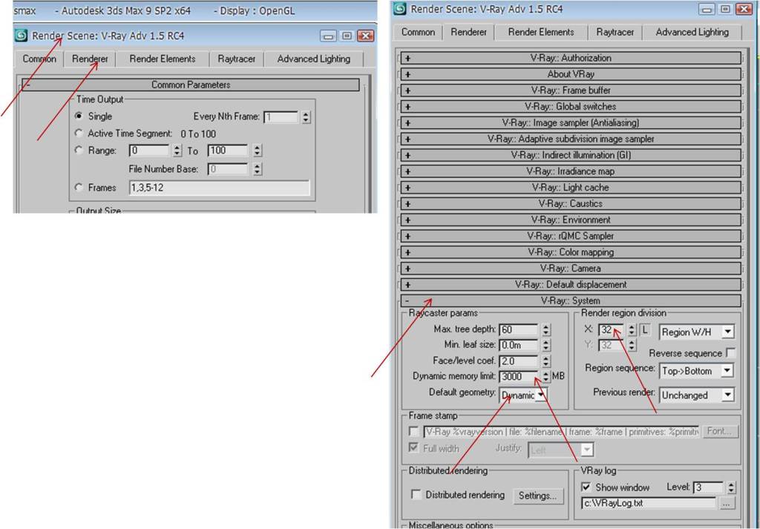
Task: Switch to Renderer tab in left window
Action: click(90, 59)
